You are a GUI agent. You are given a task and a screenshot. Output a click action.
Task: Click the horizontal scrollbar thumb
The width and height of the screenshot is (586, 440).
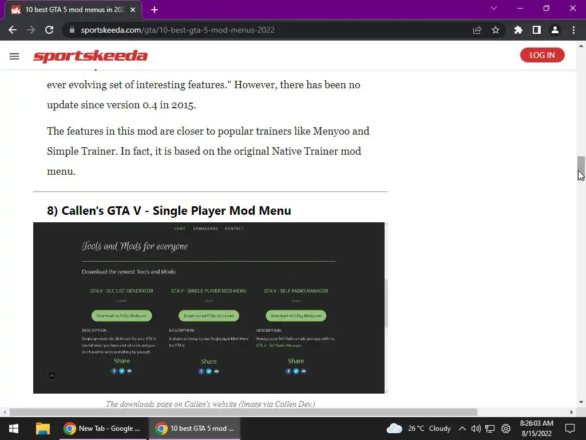[x=243, y=412]
